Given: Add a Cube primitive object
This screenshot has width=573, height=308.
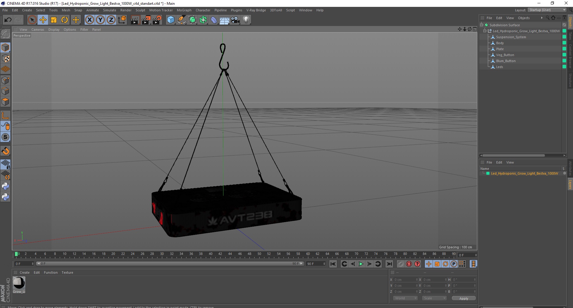Looking at the screenshot, I should click(x=171, y=20).
